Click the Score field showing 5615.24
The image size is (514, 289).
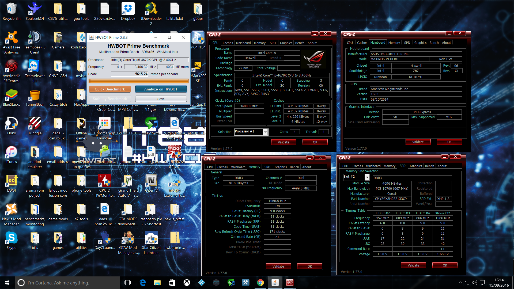click(x=130, y=74)
